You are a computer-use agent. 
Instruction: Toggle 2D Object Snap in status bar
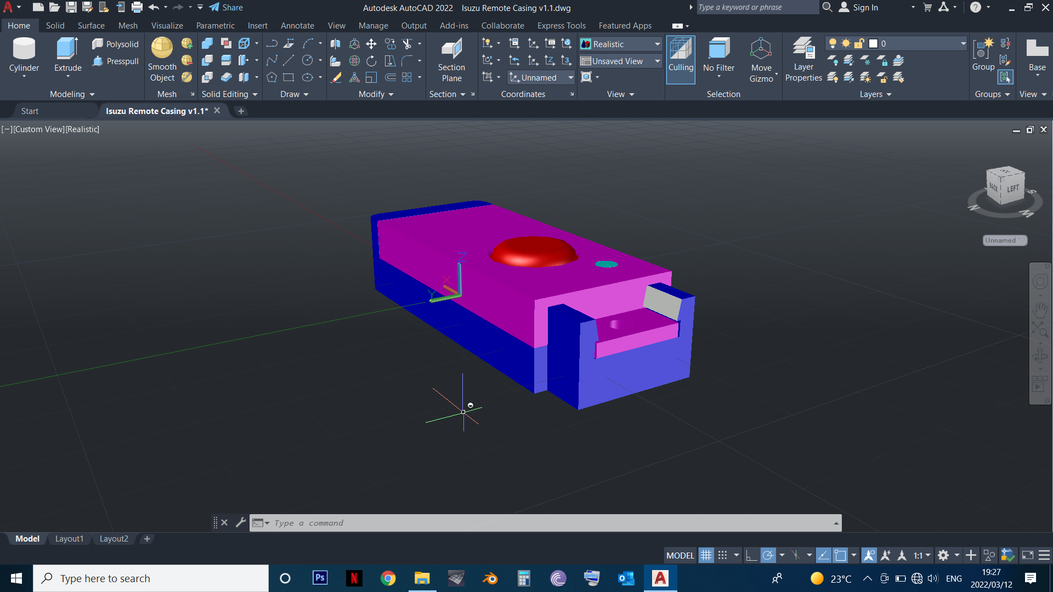pos(840,555)
